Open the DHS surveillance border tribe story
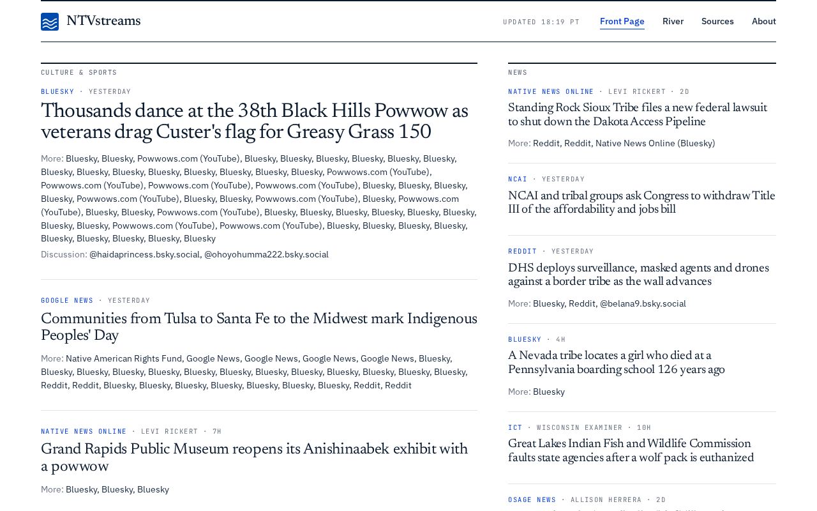 638,275
